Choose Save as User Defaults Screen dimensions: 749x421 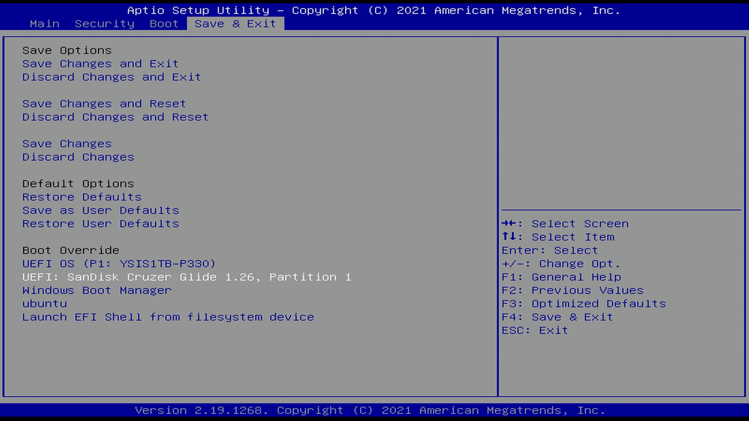(101, 210)
